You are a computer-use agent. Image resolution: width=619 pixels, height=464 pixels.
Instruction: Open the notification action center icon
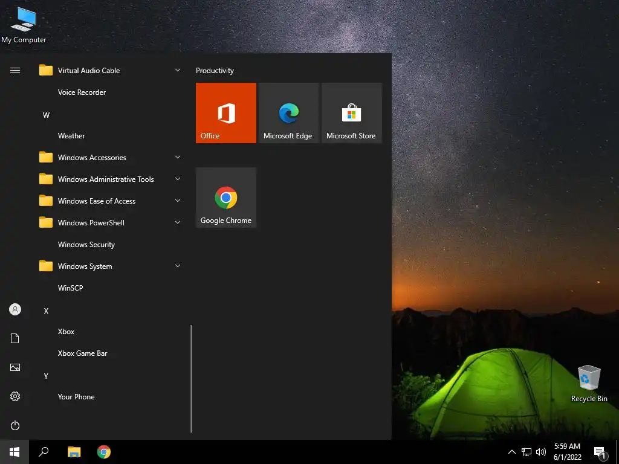(600, 453)
